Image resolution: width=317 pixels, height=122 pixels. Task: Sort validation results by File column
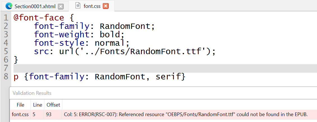tap(20, 105)
